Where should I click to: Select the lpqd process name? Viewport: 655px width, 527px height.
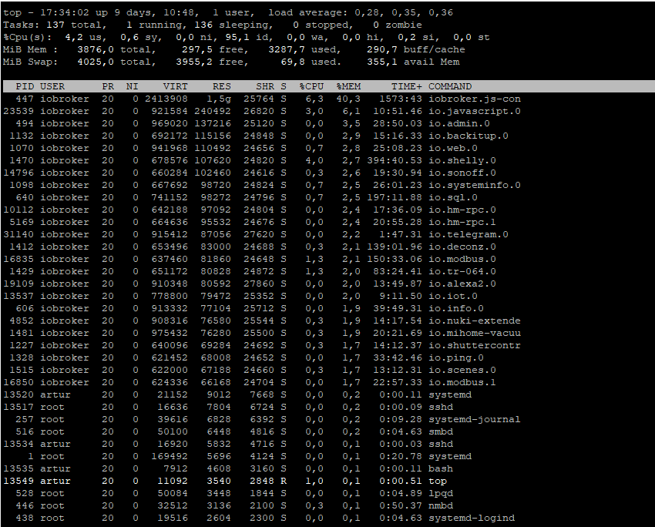[x=441, y=493]
